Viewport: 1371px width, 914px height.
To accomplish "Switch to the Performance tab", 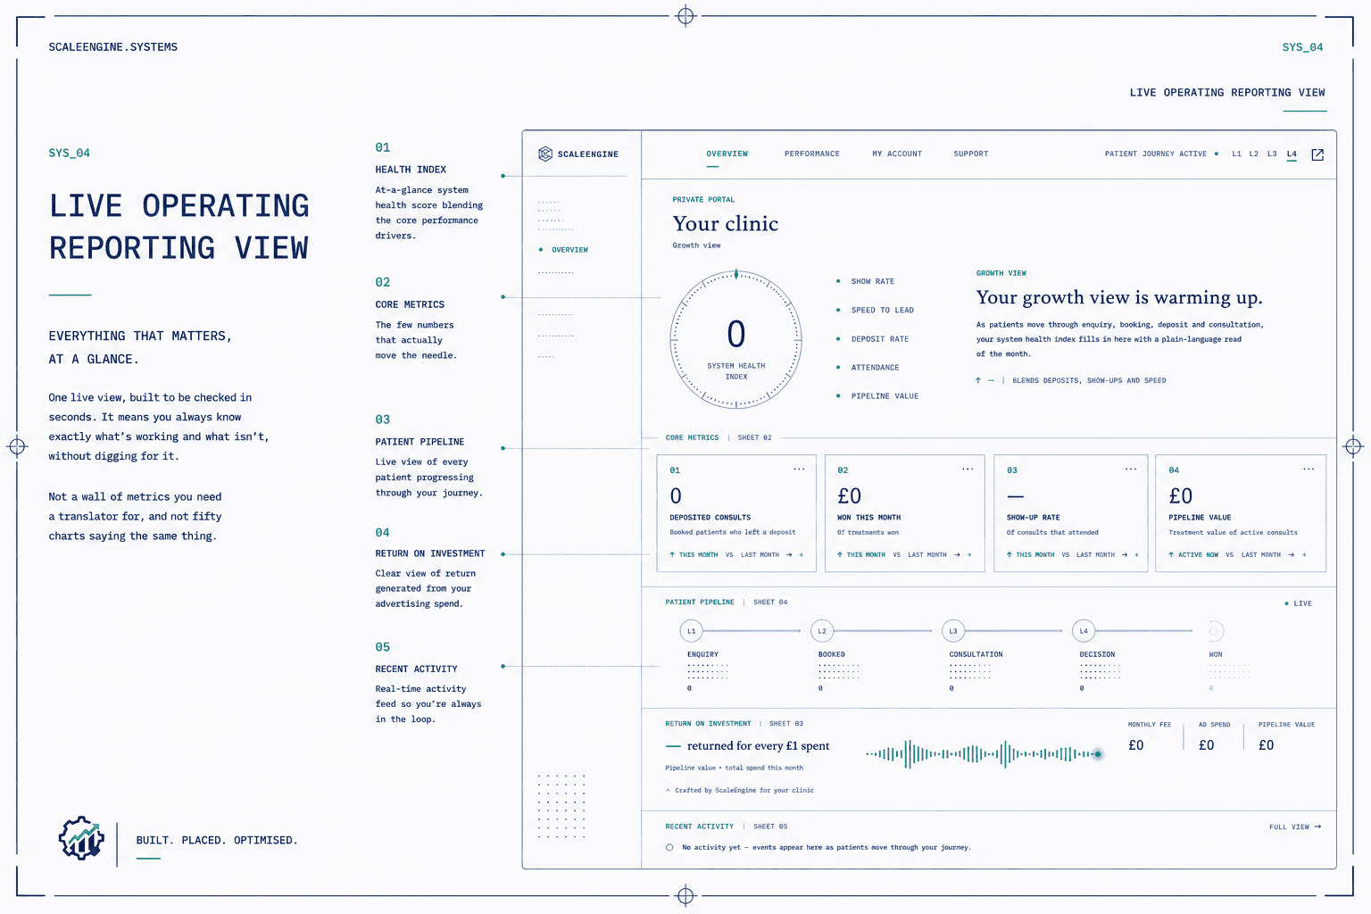I will pos(812,154).
